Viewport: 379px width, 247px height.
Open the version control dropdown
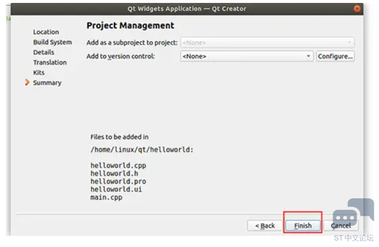(247, 56)
